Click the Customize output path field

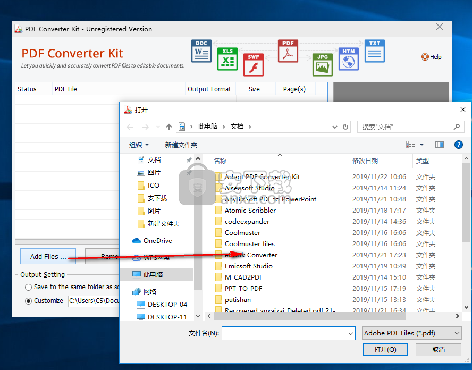tap(94, 301)
